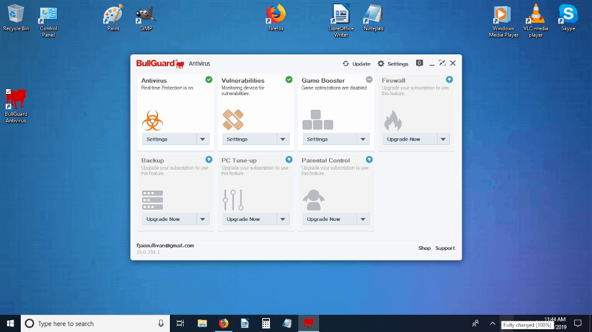Open the Action Center notification icon

578,323
